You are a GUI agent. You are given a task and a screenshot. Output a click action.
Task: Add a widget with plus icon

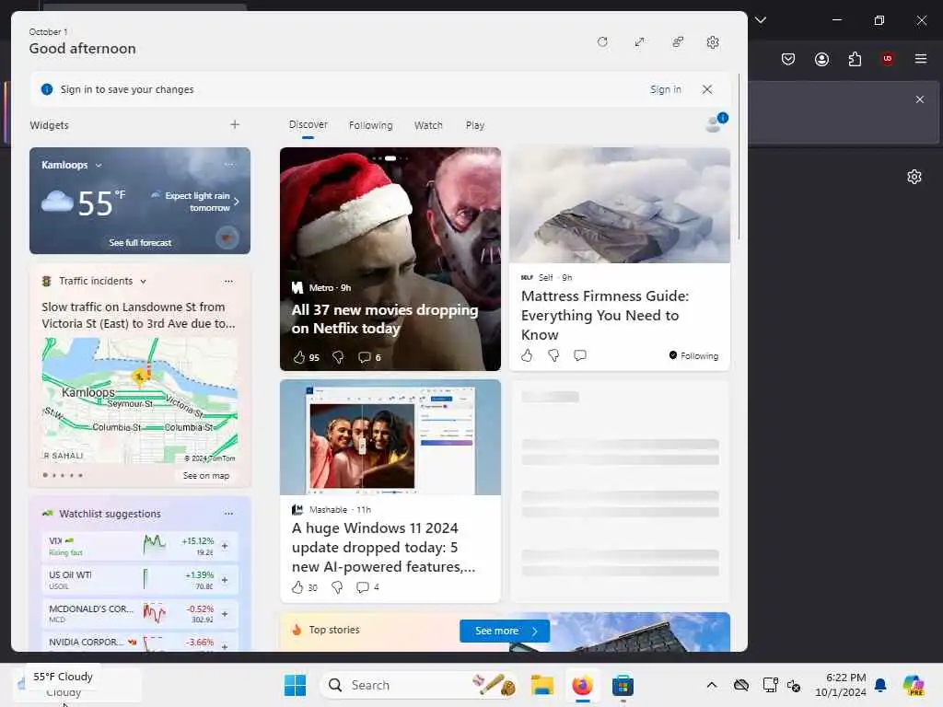coord(235,124)
